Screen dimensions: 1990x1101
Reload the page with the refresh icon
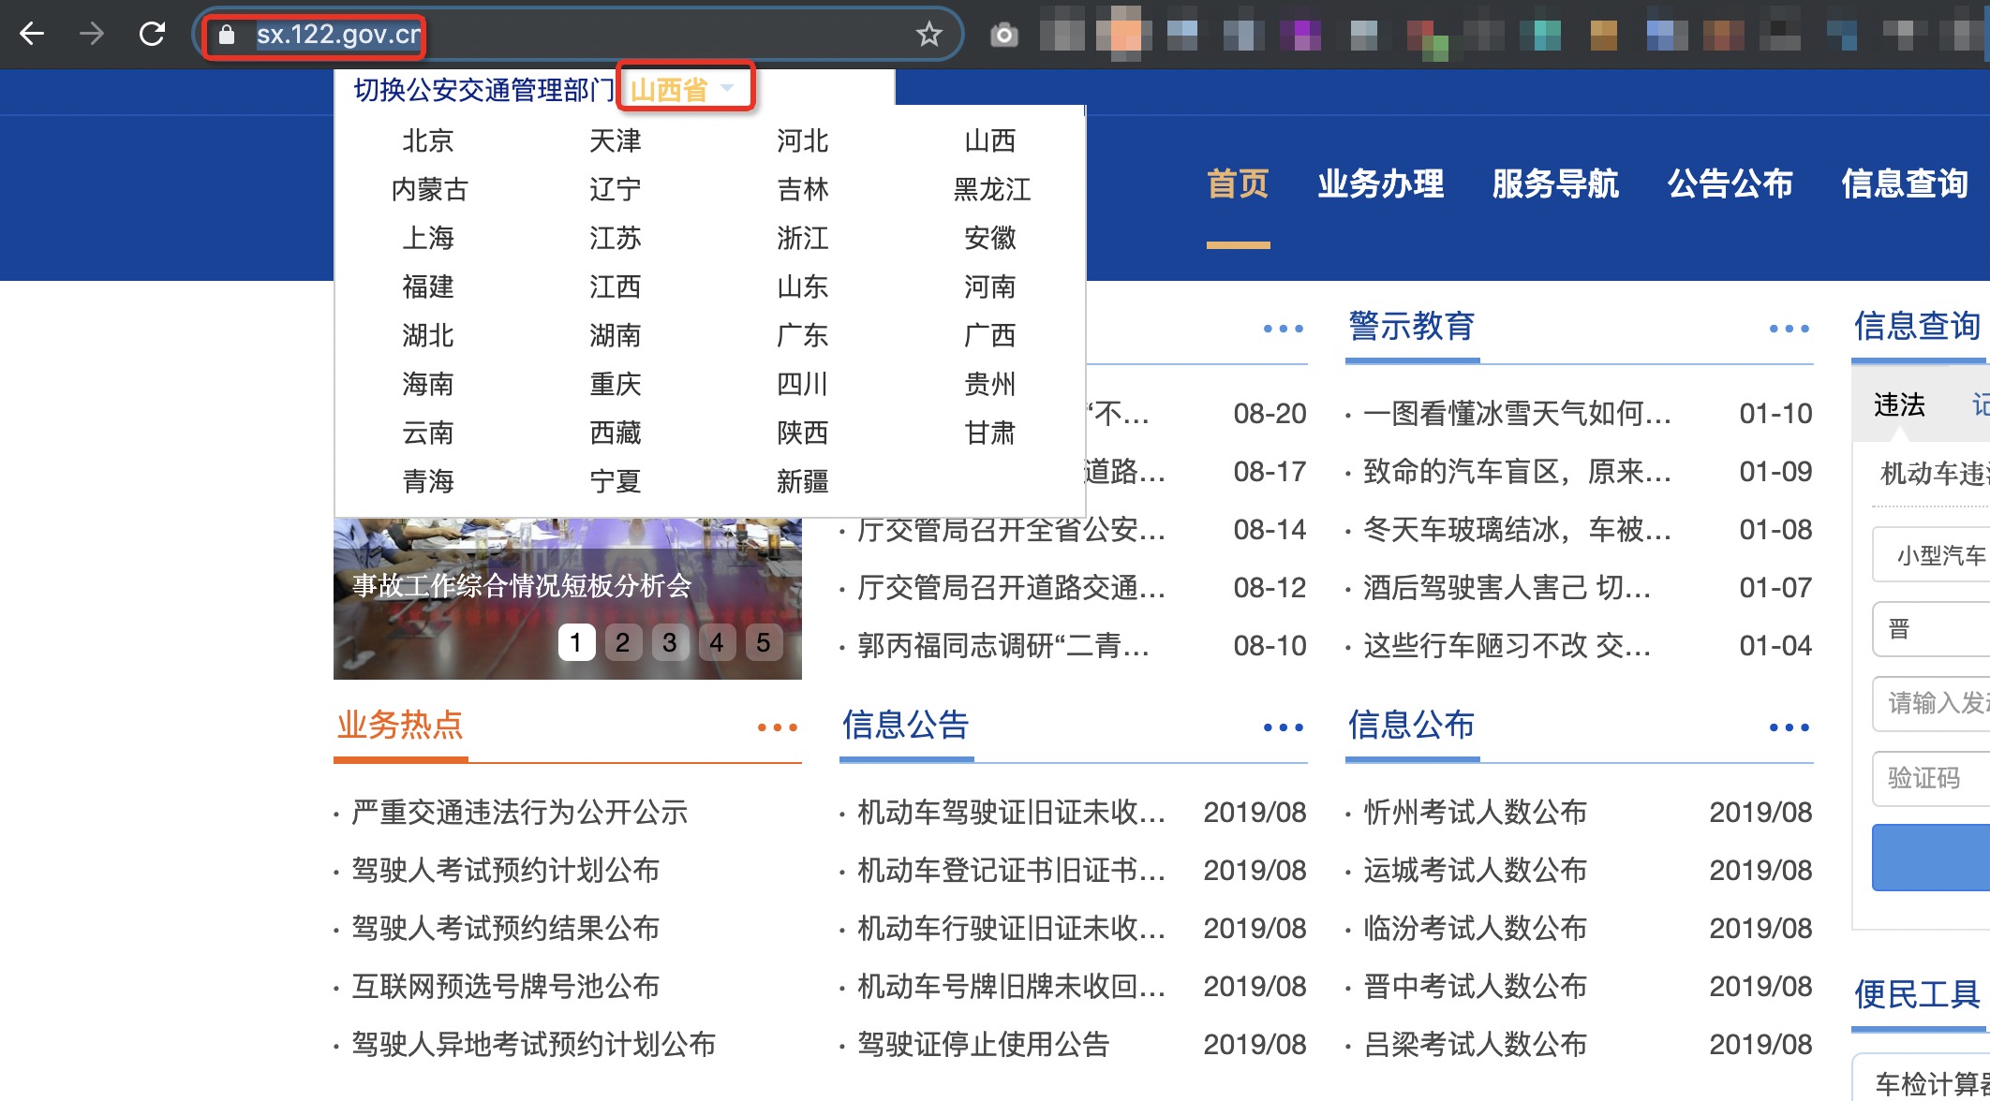click(x=152, y=35)
